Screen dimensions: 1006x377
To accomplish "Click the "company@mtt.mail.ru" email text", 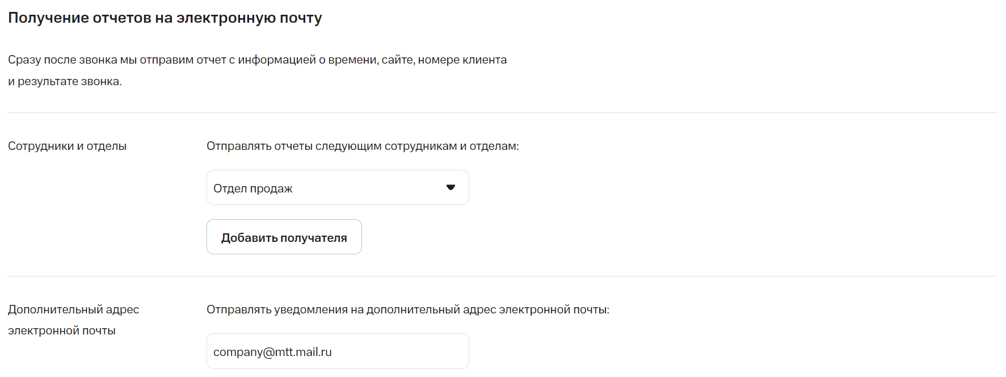I will (x=272, y=352).
